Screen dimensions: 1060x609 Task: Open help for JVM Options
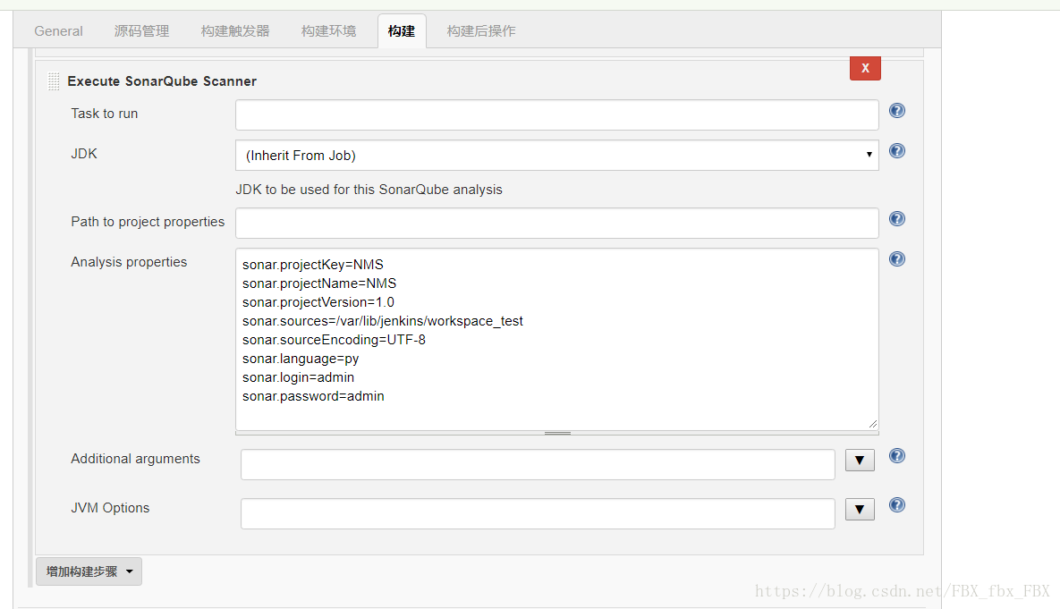897,505
